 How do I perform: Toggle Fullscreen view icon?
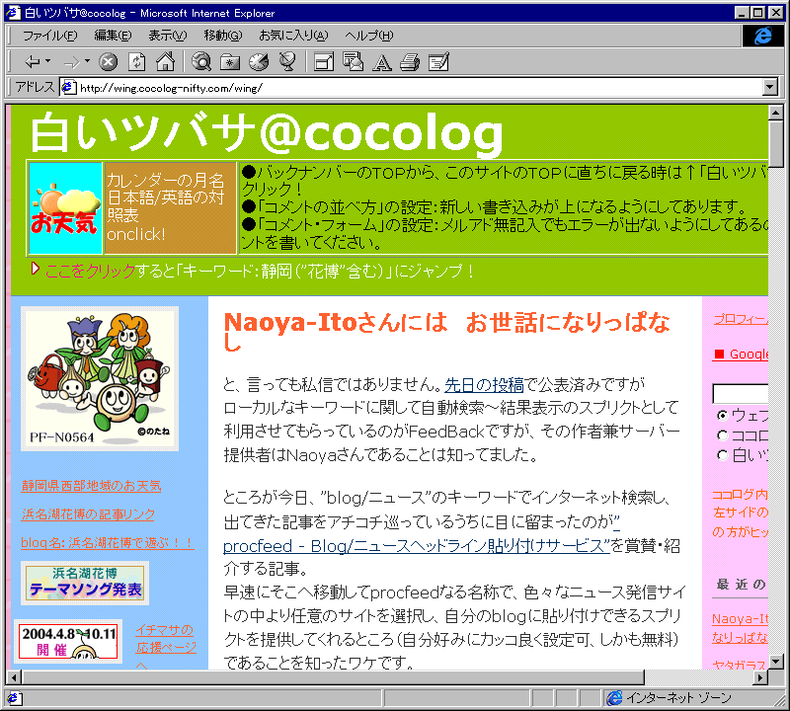pyautogui.click(x=324, y=62)
